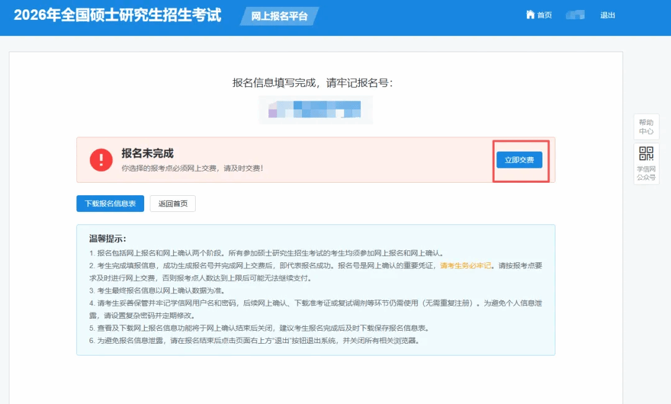
Task: Click the 学信网 QR code icon
Action: click(646, 154)
